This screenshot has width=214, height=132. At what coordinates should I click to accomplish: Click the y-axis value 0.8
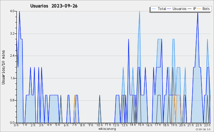click(x=12, y=101)
